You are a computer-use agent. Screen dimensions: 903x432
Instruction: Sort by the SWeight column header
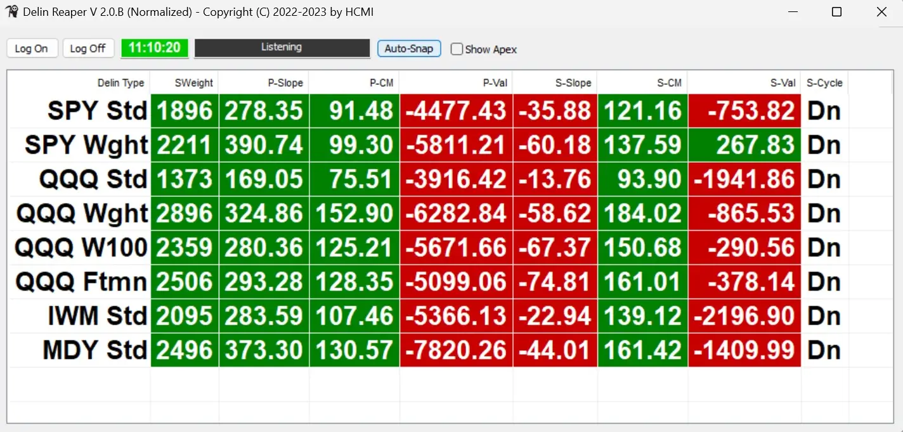(185, 83)
